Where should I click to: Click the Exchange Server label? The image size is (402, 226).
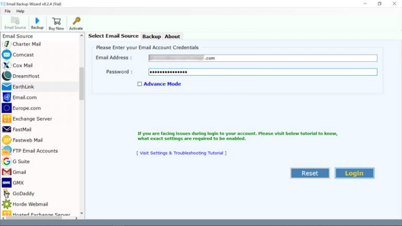click(32, 119)
